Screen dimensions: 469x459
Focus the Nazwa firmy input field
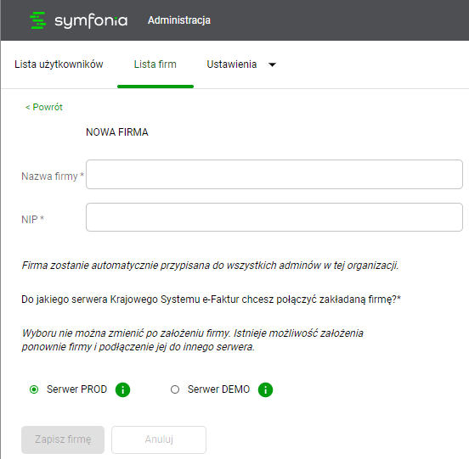coord(274,175)
